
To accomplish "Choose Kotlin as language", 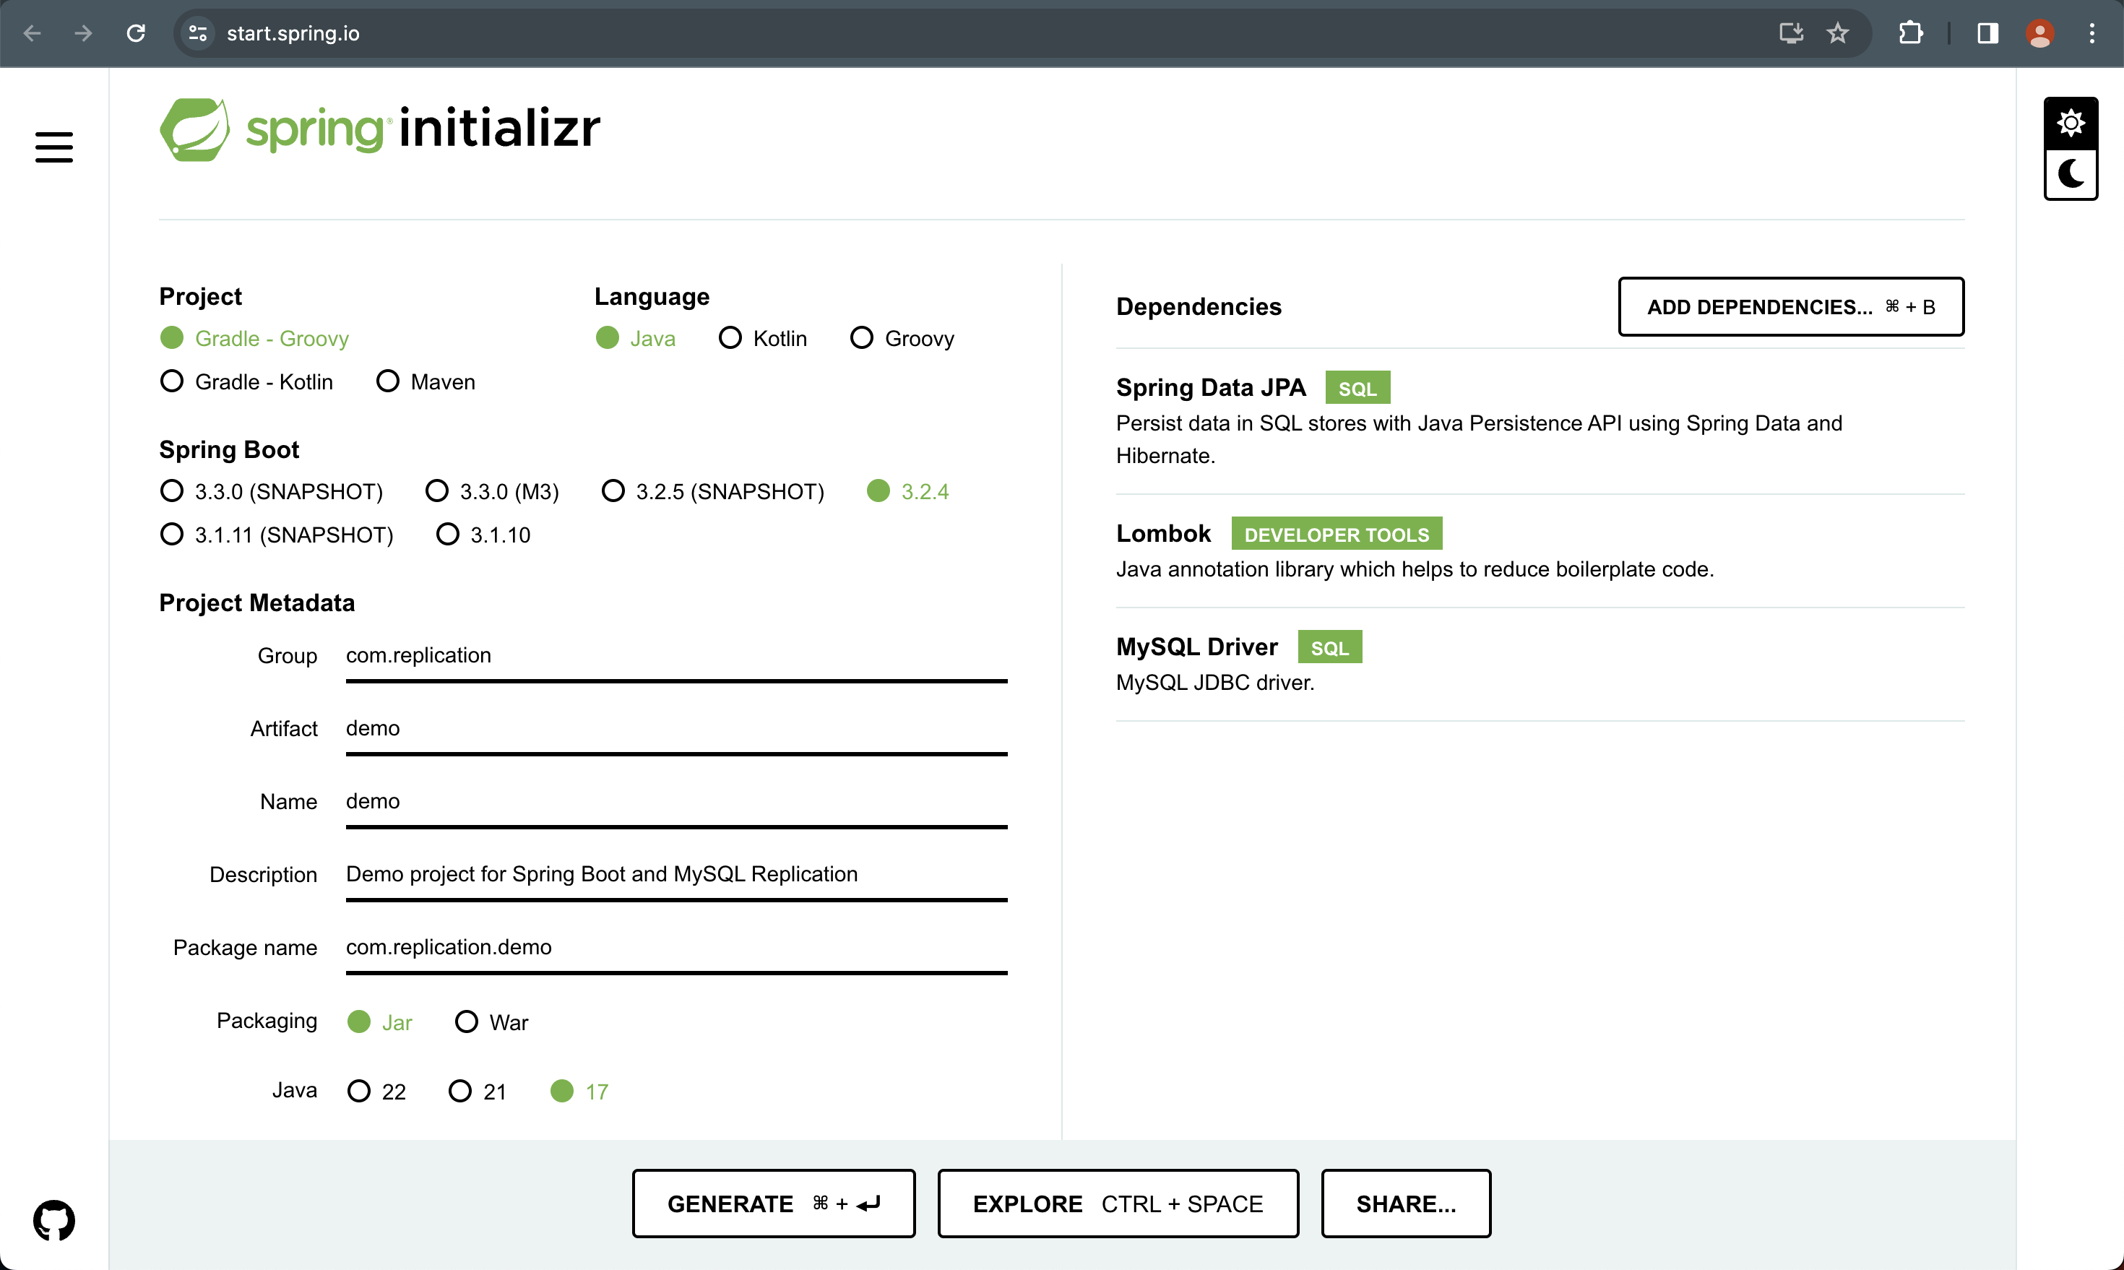I will point(762,338).
